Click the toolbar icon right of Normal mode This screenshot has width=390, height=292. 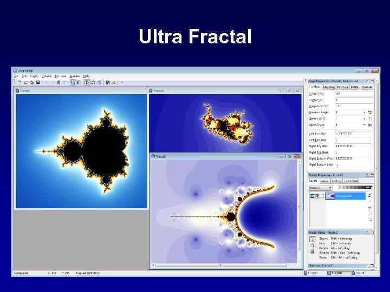click(x=79, y=82)
